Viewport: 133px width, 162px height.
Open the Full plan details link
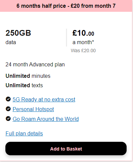tap(24, 133)
